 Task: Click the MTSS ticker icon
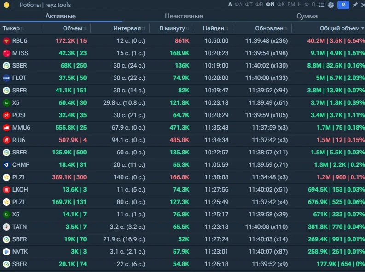click(x=6, y=53)
